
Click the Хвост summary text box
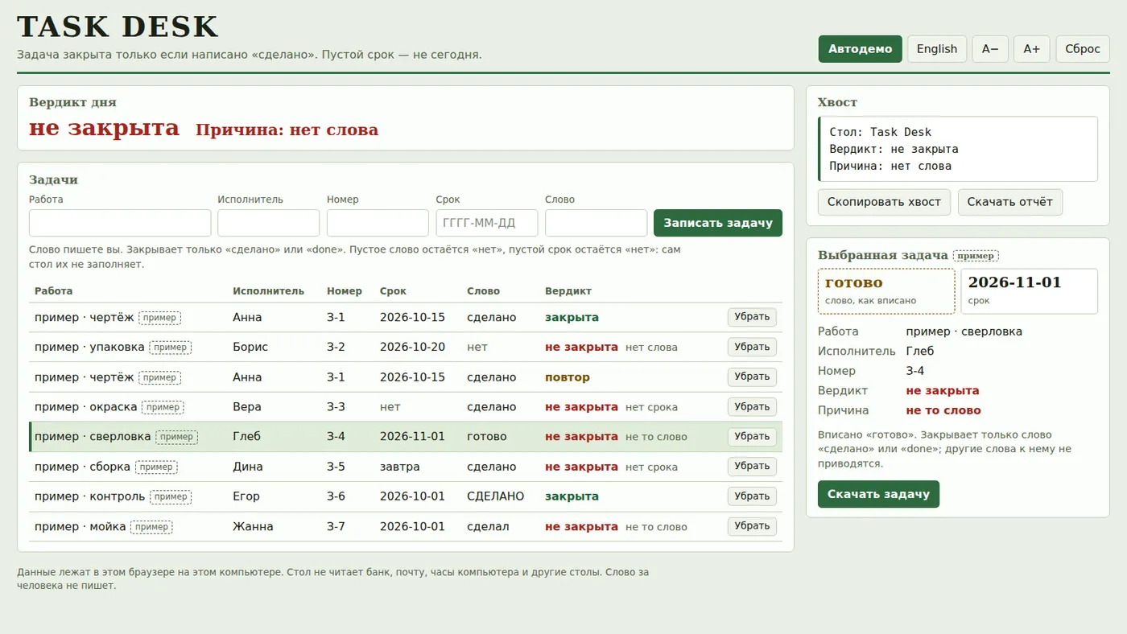(x=958, y=149)
